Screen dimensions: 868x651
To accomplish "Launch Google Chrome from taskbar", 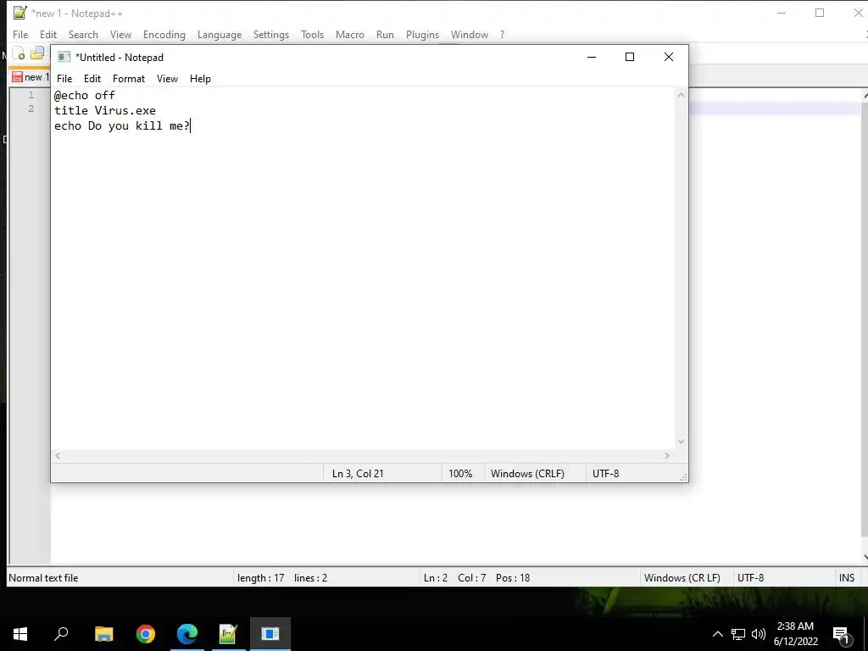I will click(146, 634).
